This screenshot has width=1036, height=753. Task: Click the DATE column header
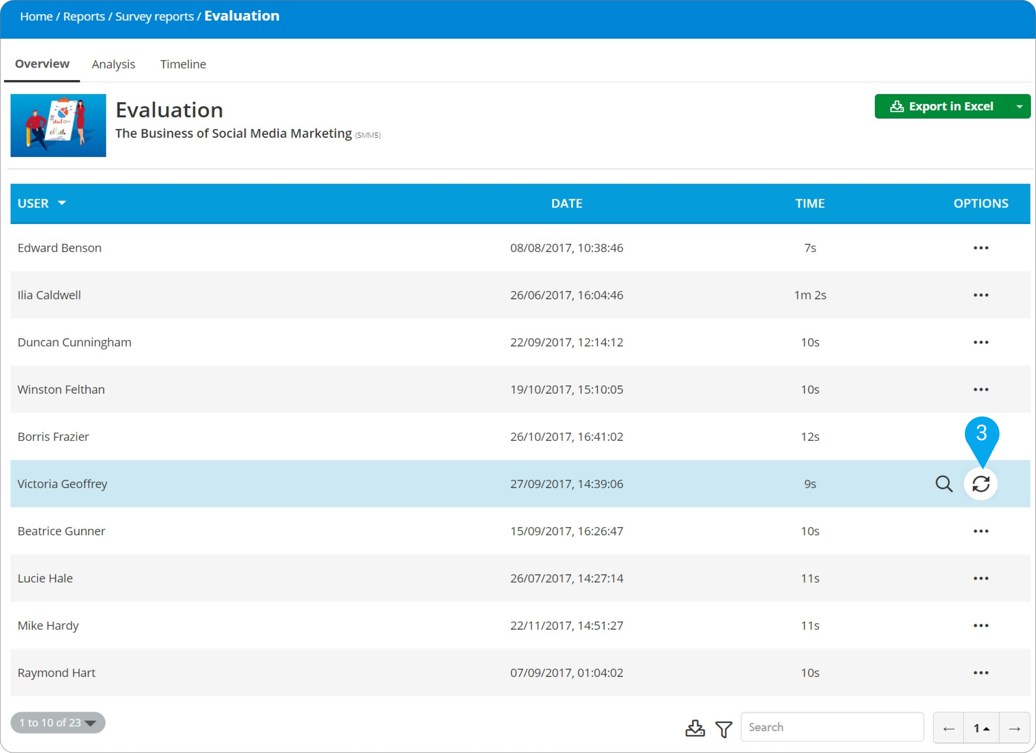tap(567, 203)
